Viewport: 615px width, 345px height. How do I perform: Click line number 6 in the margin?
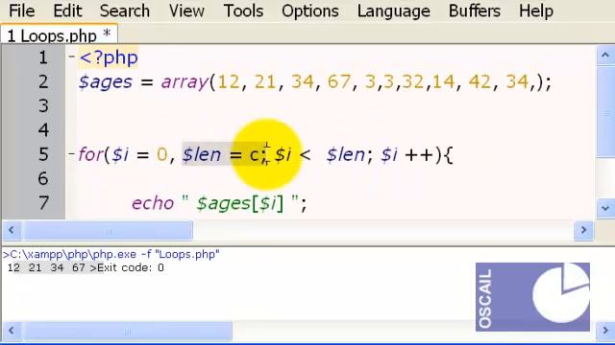43,179
